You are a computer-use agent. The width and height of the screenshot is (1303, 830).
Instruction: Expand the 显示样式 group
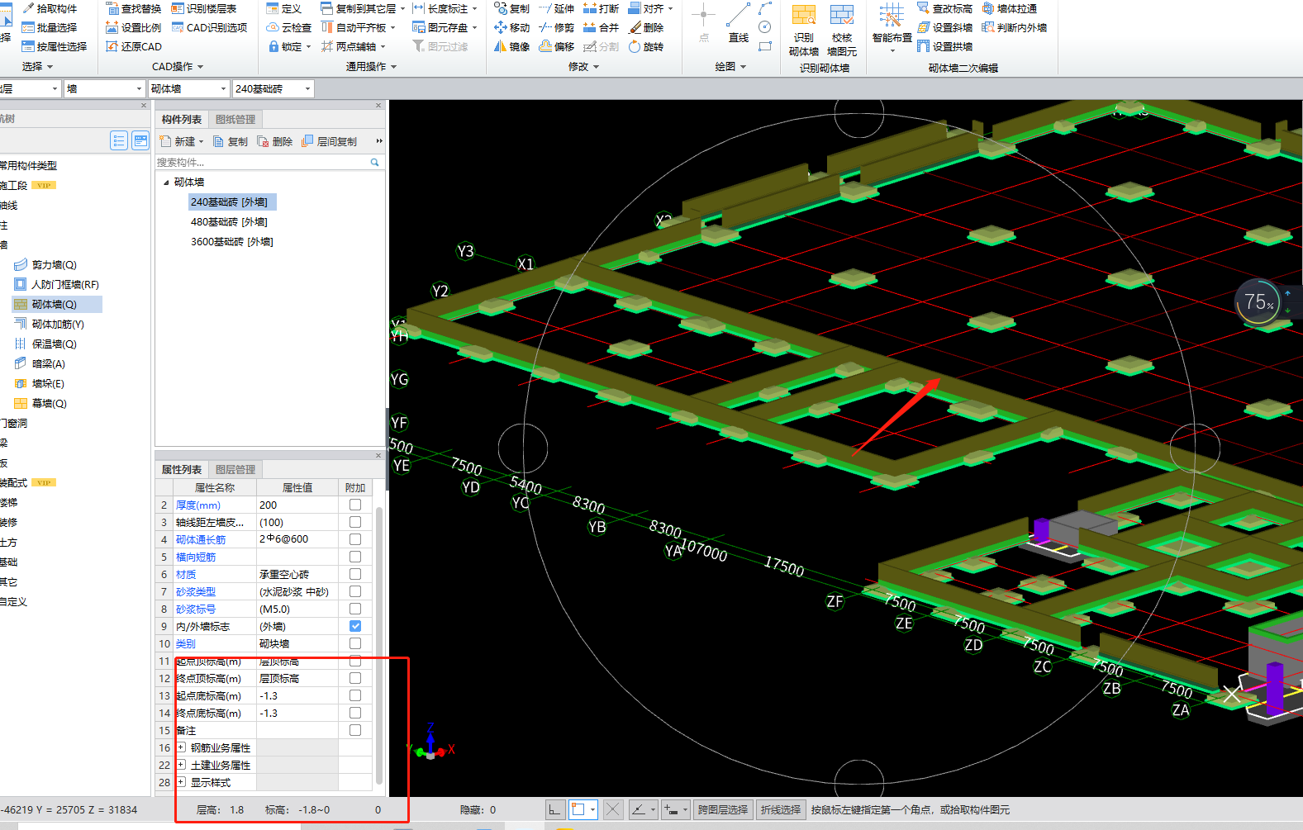181,782
